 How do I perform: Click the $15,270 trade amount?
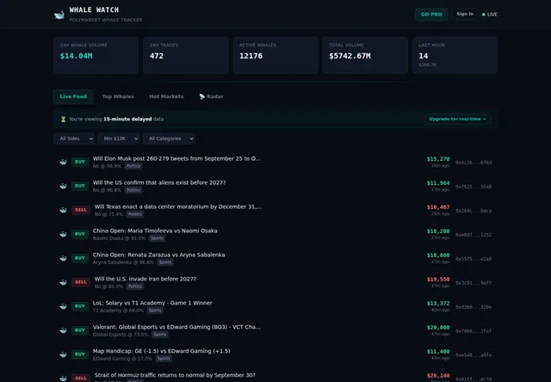tap(438, 159)
